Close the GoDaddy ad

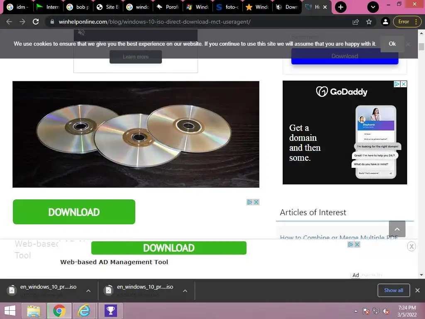[x=403, y=84]
